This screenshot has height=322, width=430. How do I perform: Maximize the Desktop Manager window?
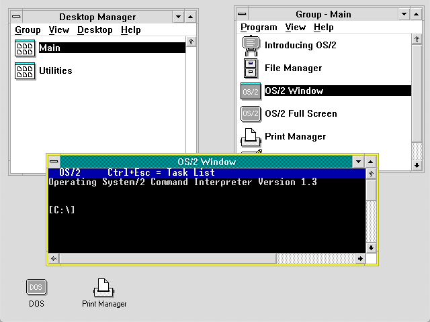click(190, 17)
